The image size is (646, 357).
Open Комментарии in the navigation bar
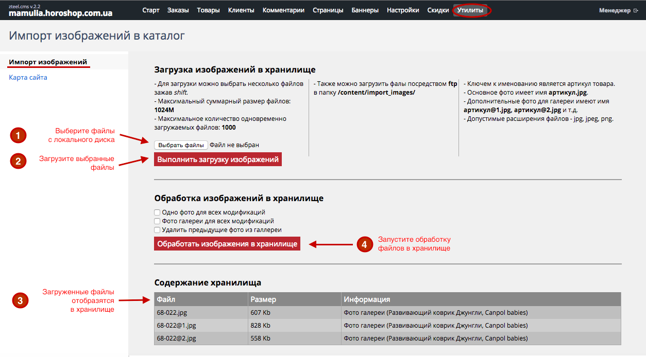(283, 10)
